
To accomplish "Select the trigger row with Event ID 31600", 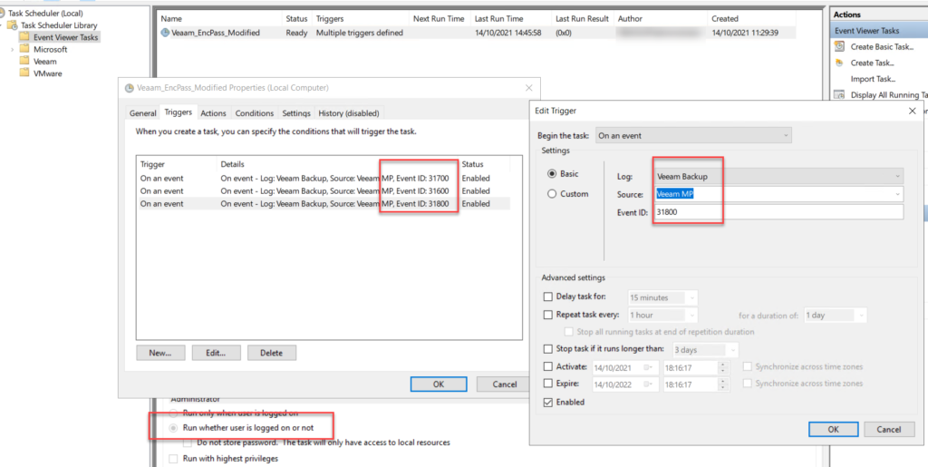I will (324, 190).
